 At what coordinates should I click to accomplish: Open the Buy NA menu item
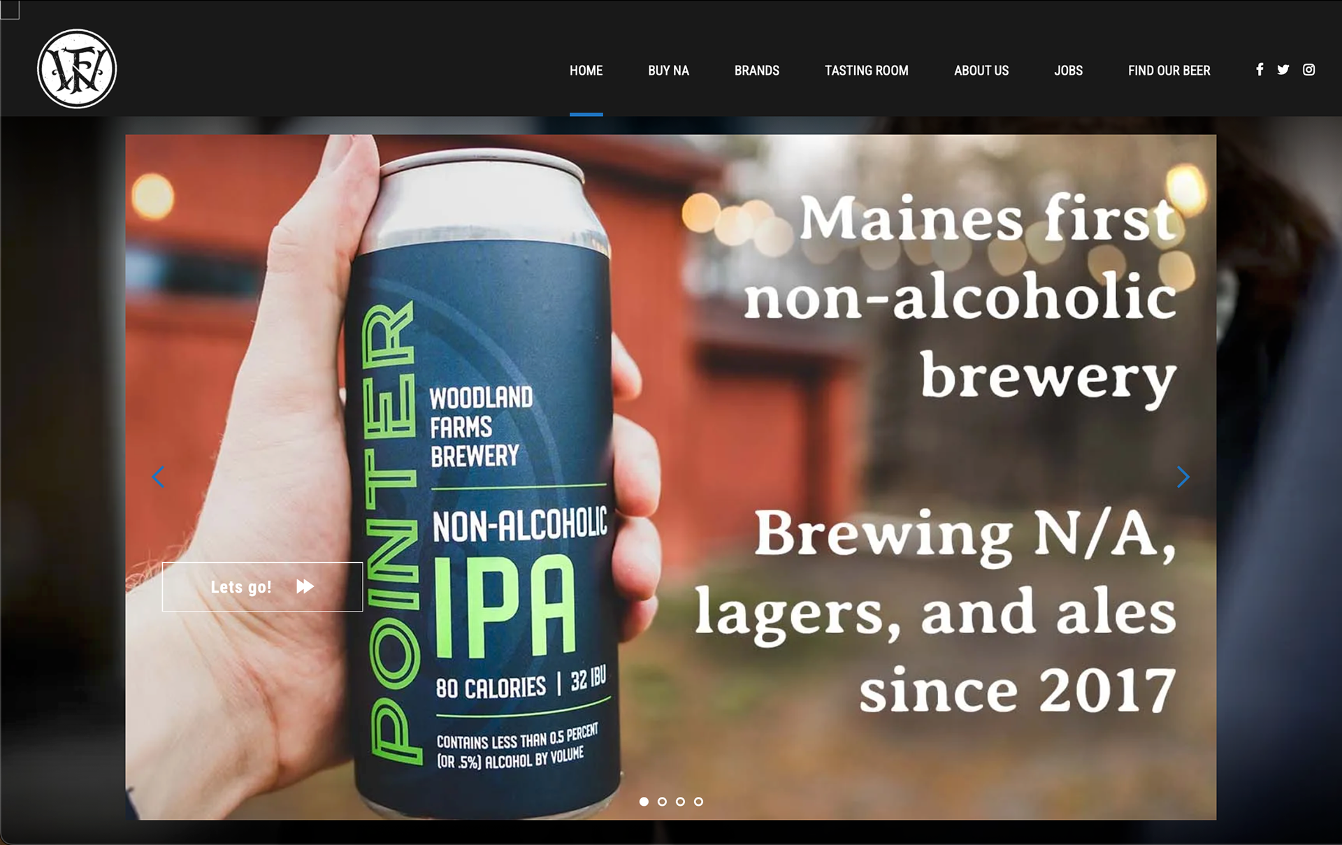[x=668, y=71]
